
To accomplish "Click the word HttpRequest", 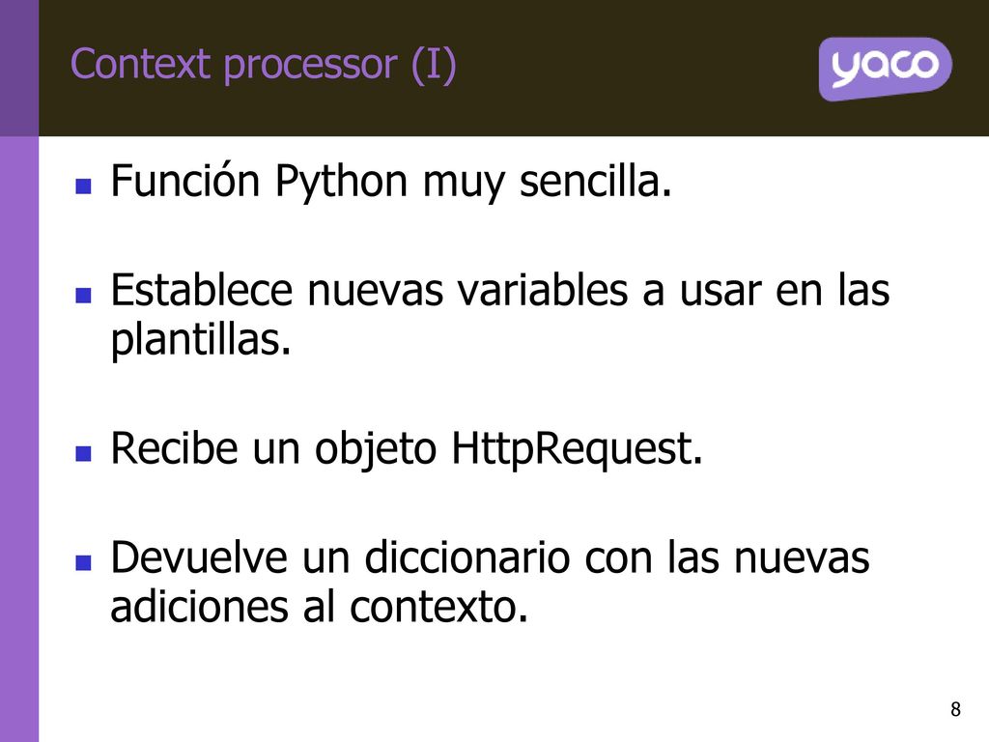I will tap(577, 450).
